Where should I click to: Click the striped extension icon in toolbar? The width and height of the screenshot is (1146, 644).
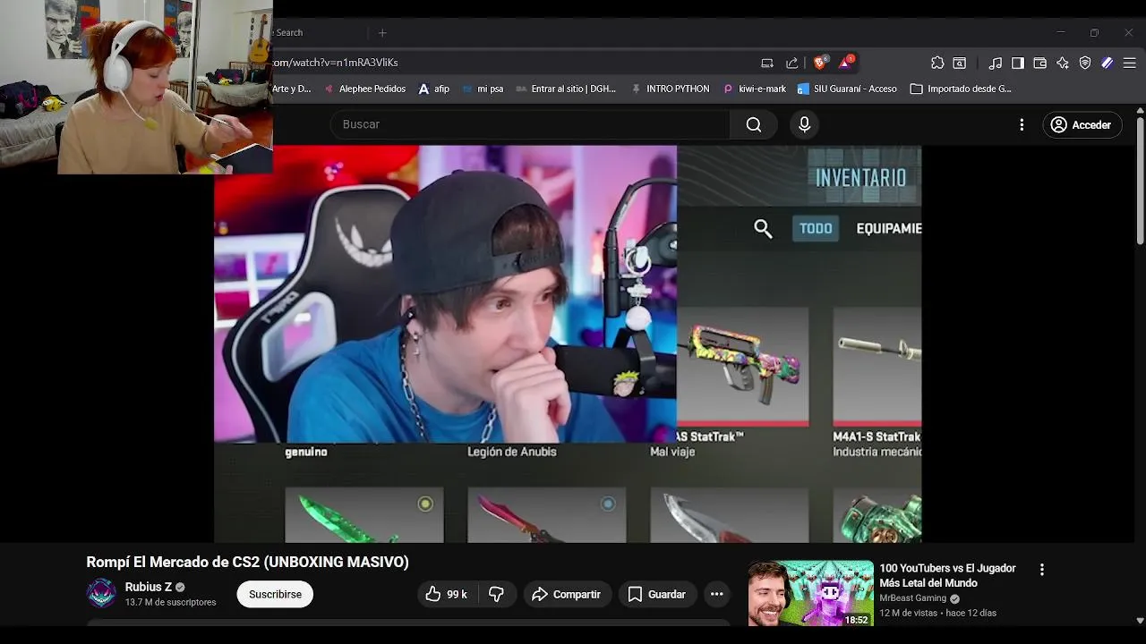click(1108, 63)
